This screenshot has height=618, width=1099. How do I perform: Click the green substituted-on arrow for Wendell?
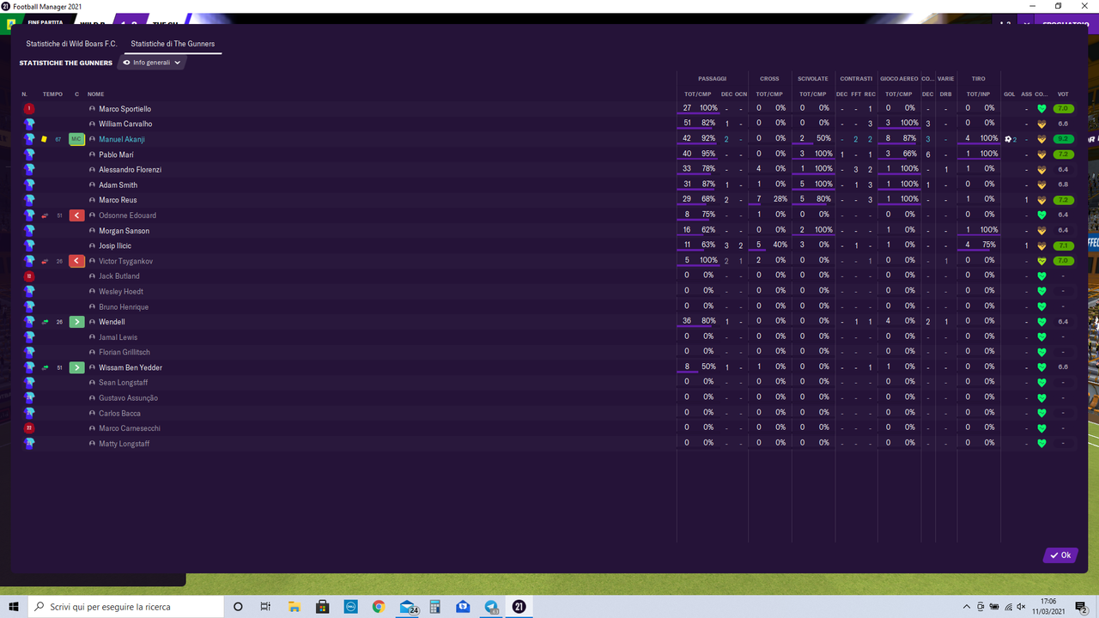coord(76,322)
